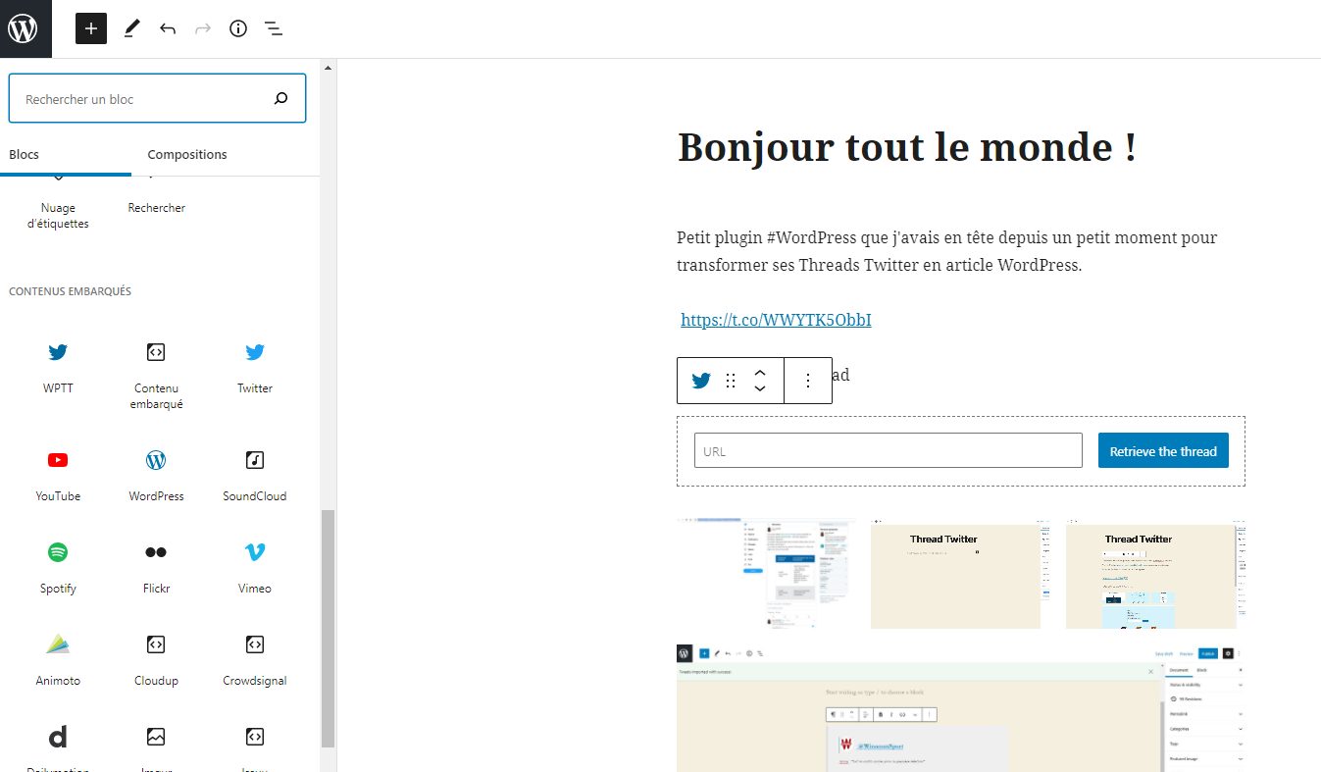Select the pencil Tools icon
The width and height of the screenshot is (1321, 772).
click(131, 28)
